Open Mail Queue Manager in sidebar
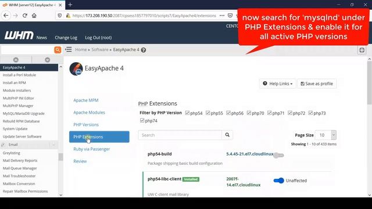 pyautogui.click(x=20, y=168)
